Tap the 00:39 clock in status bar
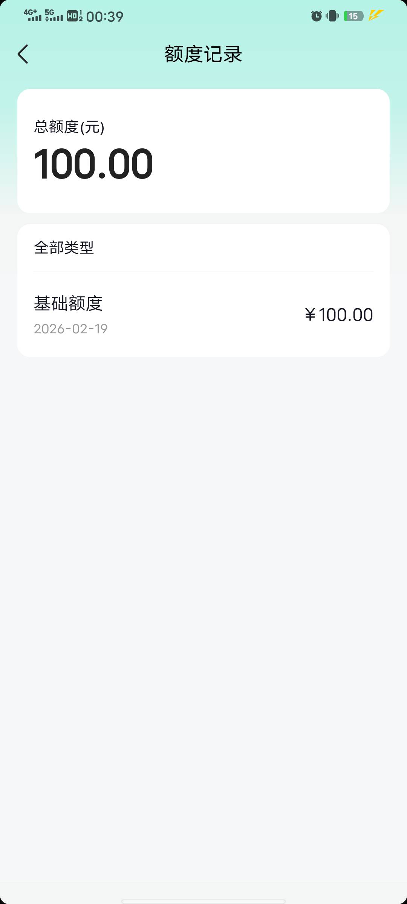The width and height of the screenshot is (407, 904). click(x=105, y=17)
